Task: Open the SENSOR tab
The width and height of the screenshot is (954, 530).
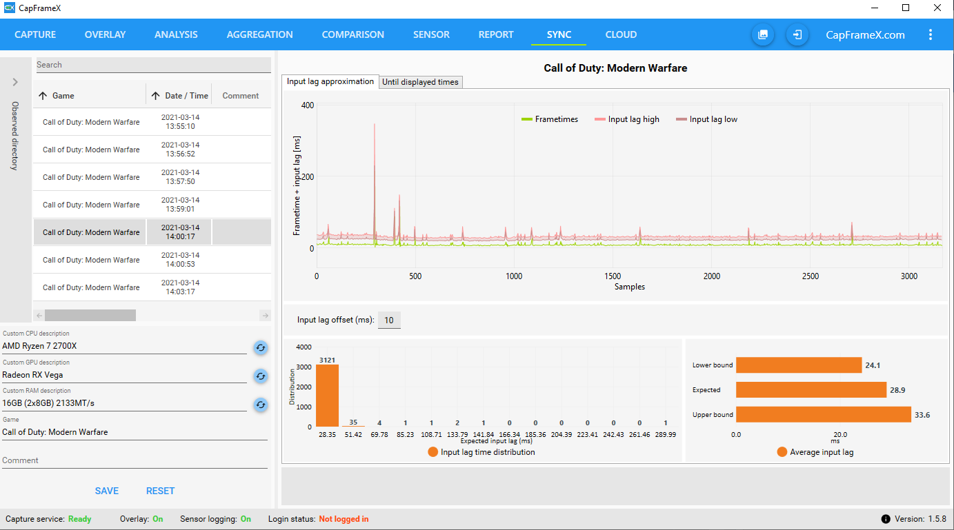Action: 431,34
